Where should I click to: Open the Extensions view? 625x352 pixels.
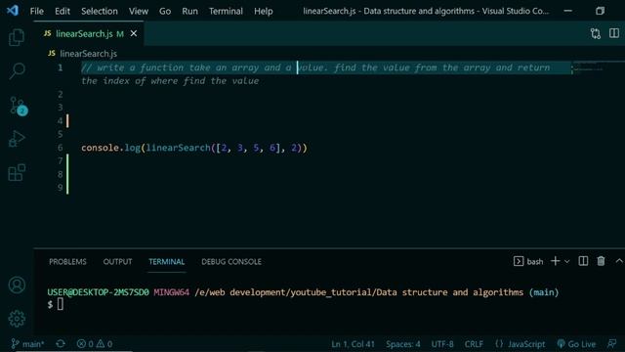[x=17, y=172]
